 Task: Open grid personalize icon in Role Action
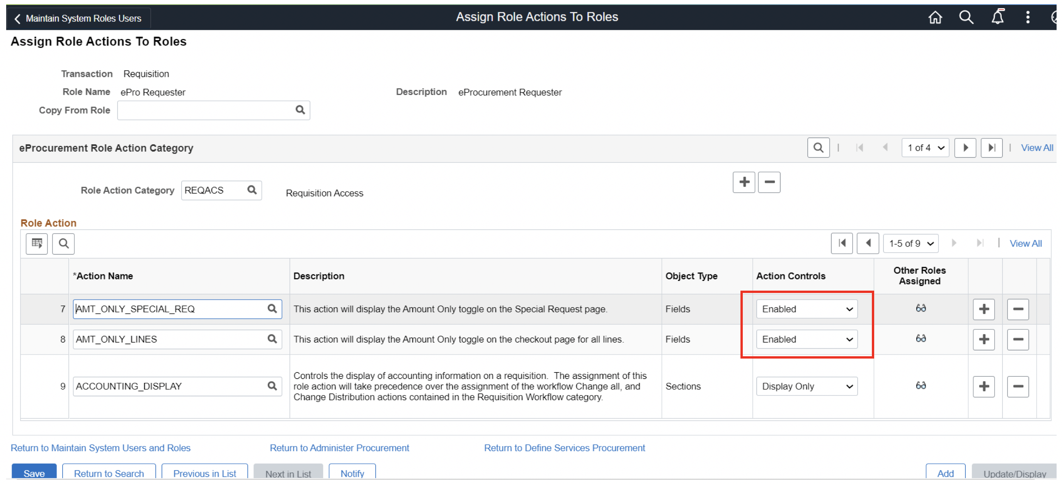(x=37, y=244)
